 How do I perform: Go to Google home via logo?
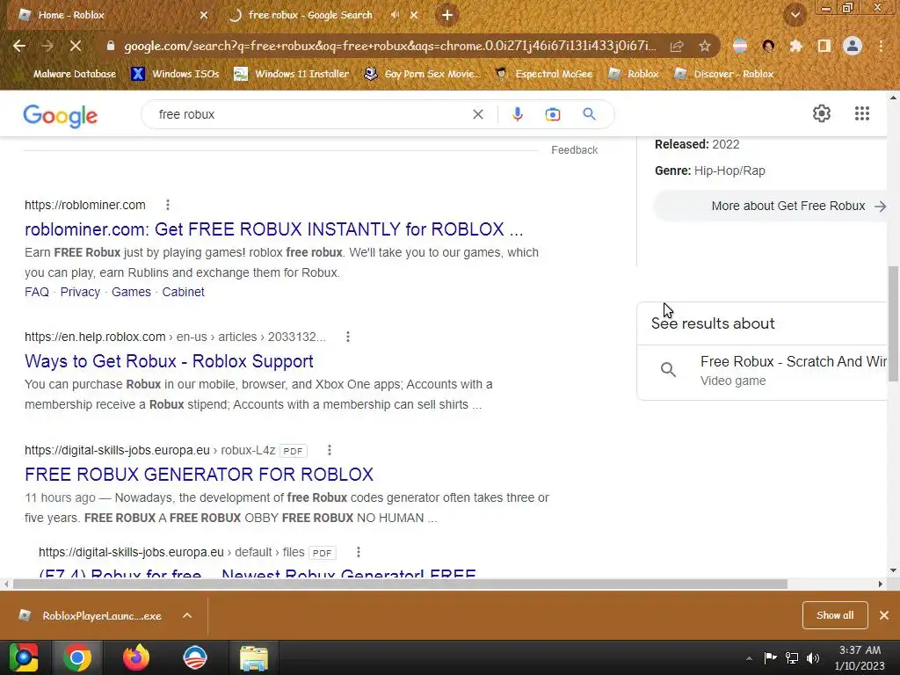coord(61,115)
